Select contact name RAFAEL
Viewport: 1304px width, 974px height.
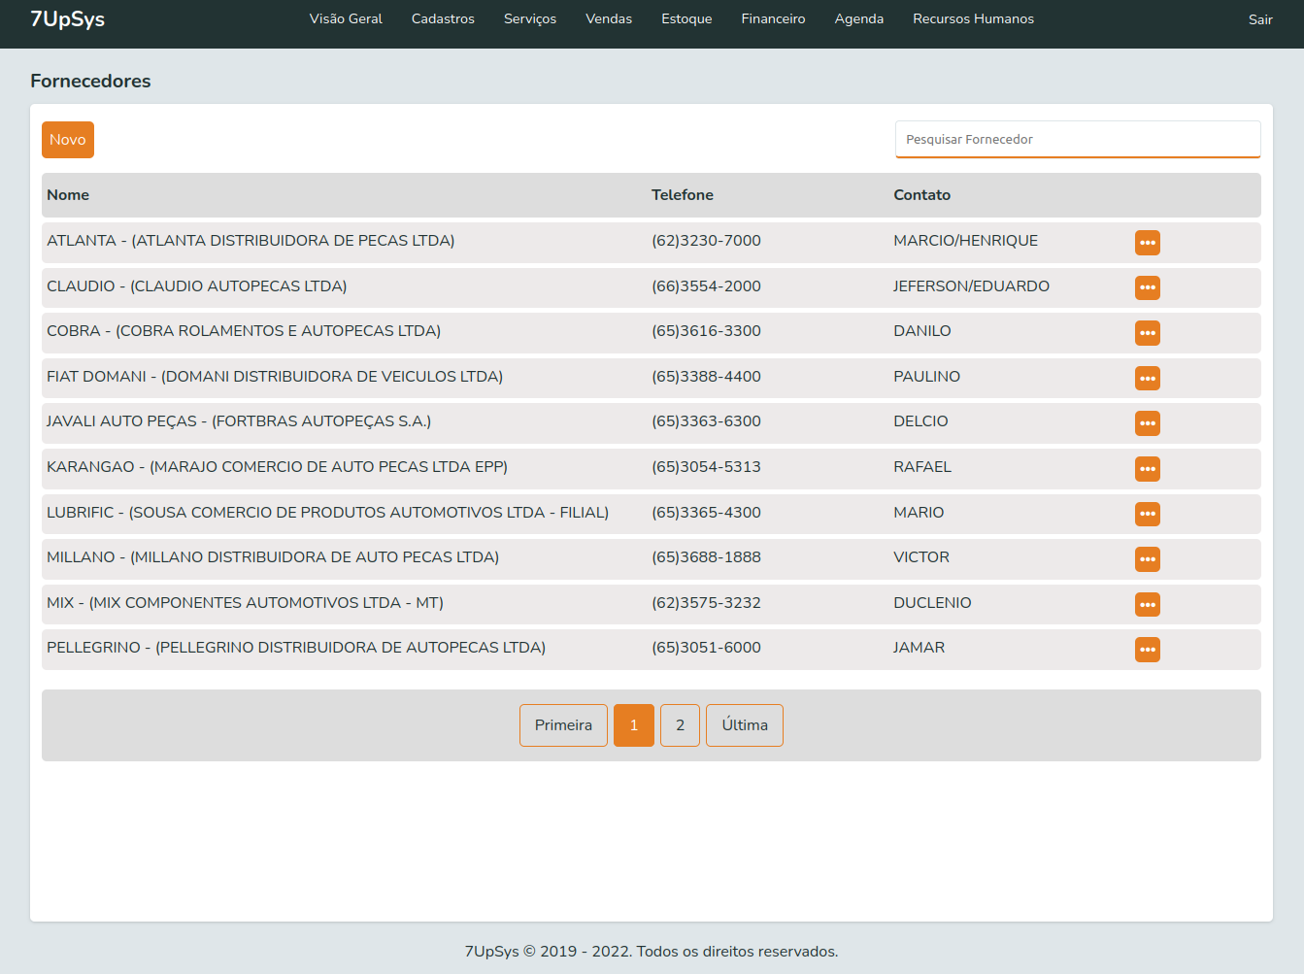click(x=922, y=467)
